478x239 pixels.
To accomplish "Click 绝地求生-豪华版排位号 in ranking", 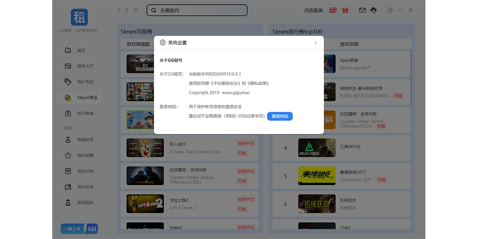I will pos(361,88).
